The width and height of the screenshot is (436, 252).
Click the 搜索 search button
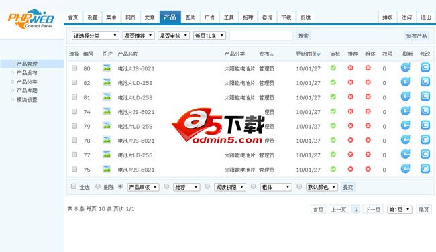(x=303, y=36)
